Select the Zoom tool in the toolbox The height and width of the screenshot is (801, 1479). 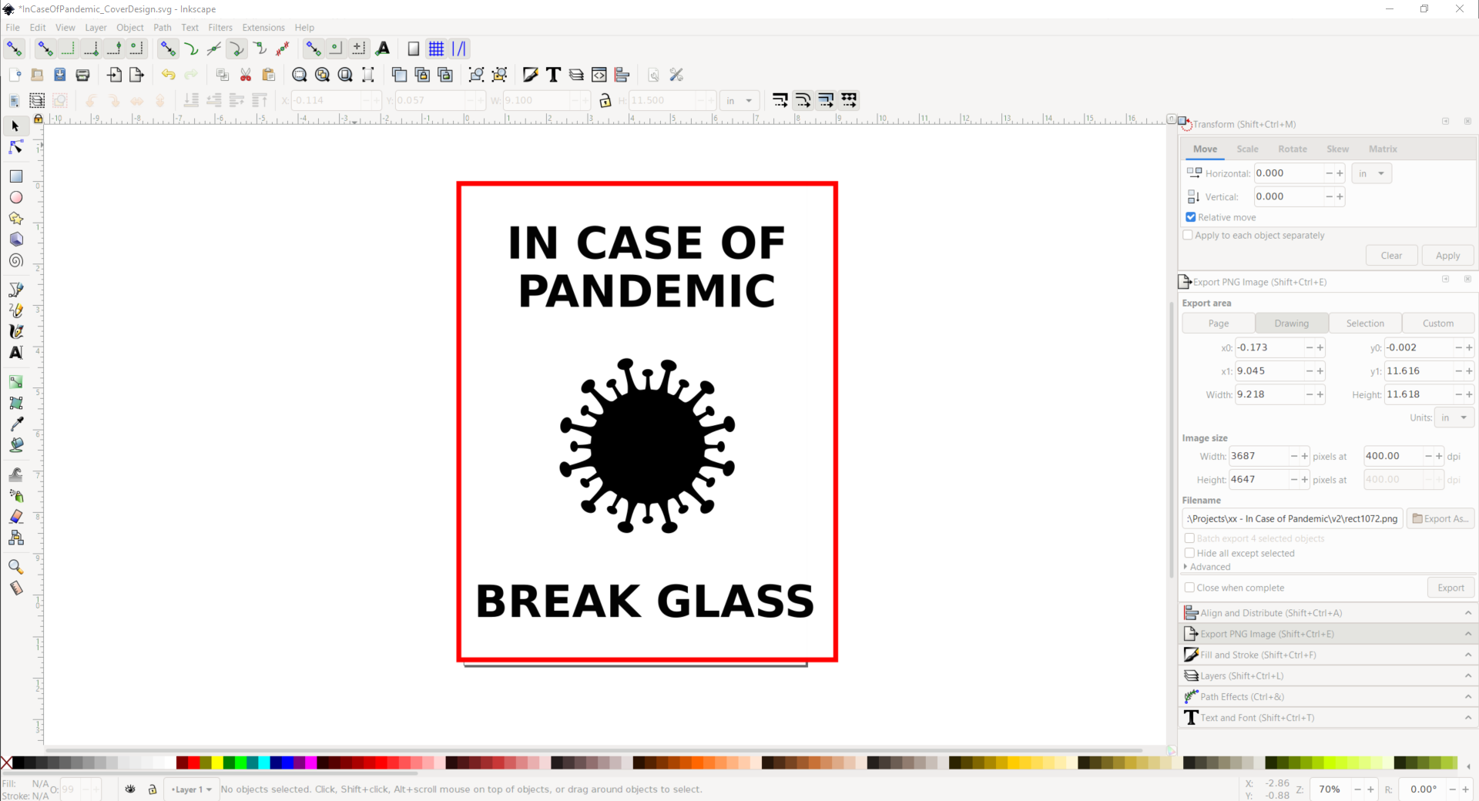(x=15, y=566)
